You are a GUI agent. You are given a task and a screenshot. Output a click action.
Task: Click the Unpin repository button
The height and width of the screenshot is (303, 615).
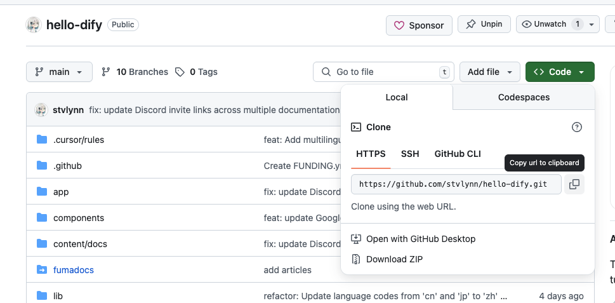484,24
